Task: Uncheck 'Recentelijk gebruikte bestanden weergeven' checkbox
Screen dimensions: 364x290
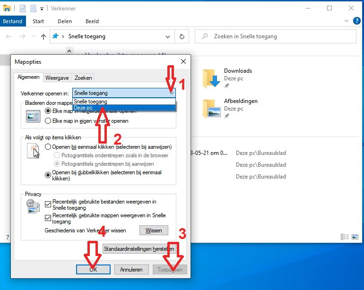Action: pyautogui.click(x=48, y=205)
